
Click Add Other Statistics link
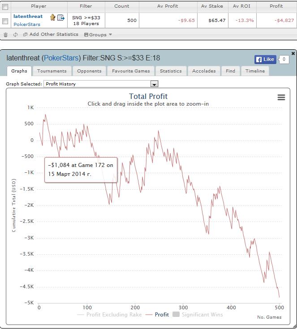coord(51,34)
